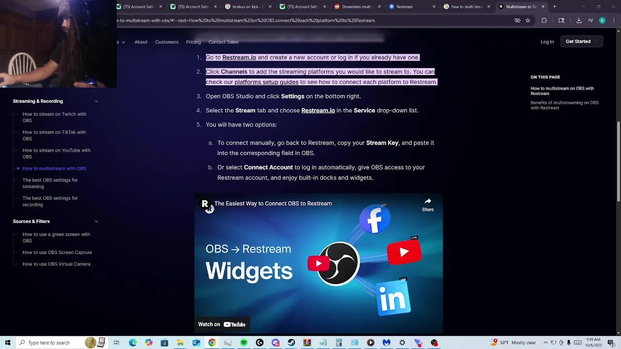Image resolution: width=621 pixels, height=349 pixels.
Task: Select 'How to multistream with OBS' sidebar item
Action: [x=54, y=169]
